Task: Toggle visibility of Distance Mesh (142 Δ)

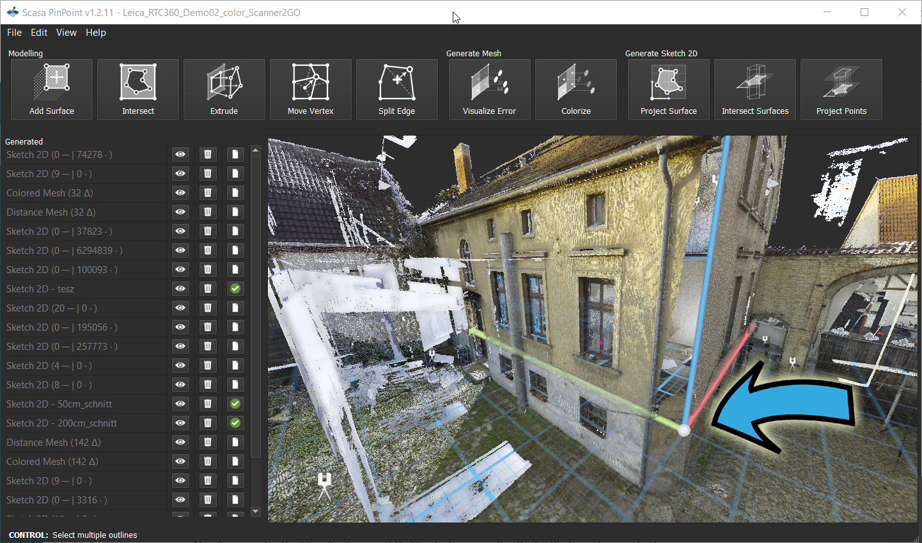Action: tap(181, 442)
